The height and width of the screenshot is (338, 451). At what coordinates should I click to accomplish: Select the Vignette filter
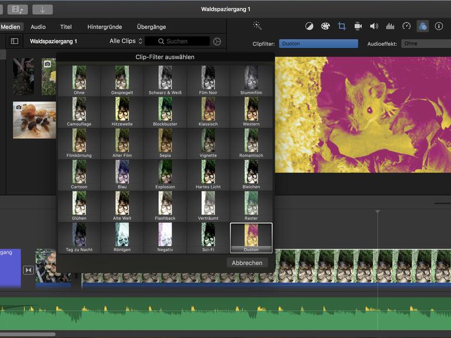click(208, 143)
